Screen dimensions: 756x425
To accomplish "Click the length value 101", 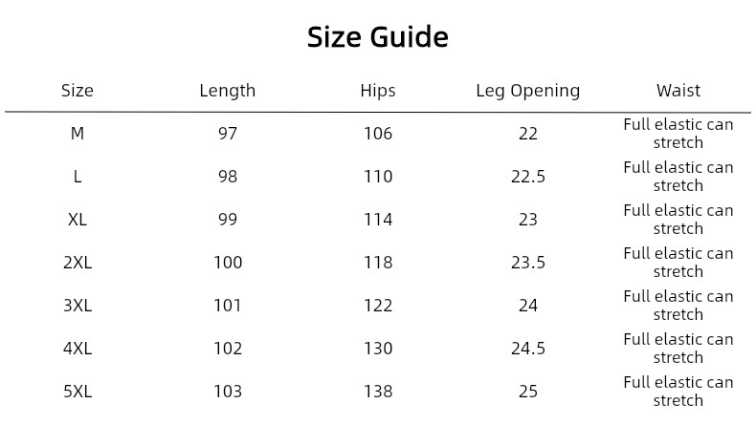I will coord(228,306).
